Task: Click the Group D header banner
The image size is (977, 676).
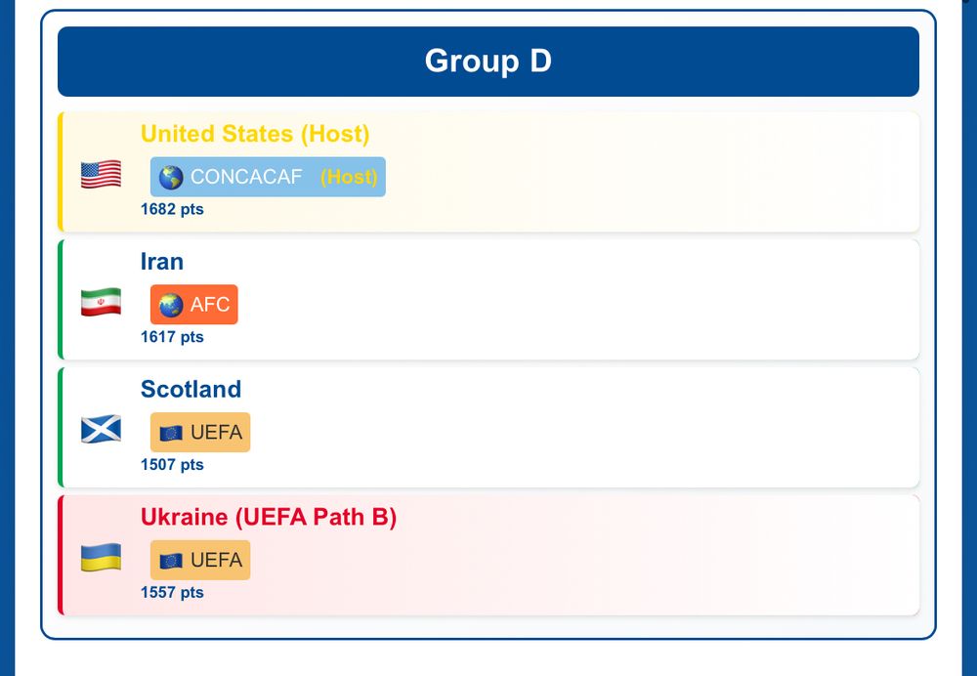Action: click(x=488, y=61)
